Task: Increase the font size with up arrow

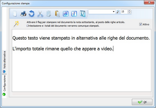Action: (x=129, y=10)
